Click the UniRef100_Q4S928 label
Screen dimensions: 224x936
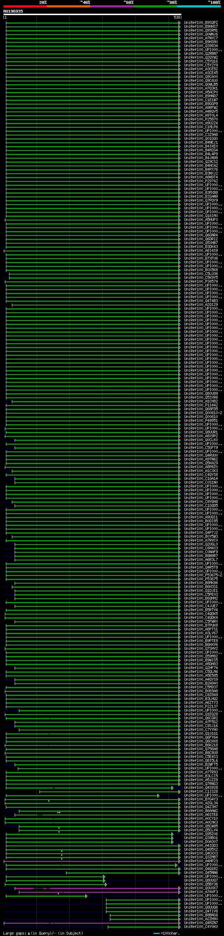(x=201, y=787)
